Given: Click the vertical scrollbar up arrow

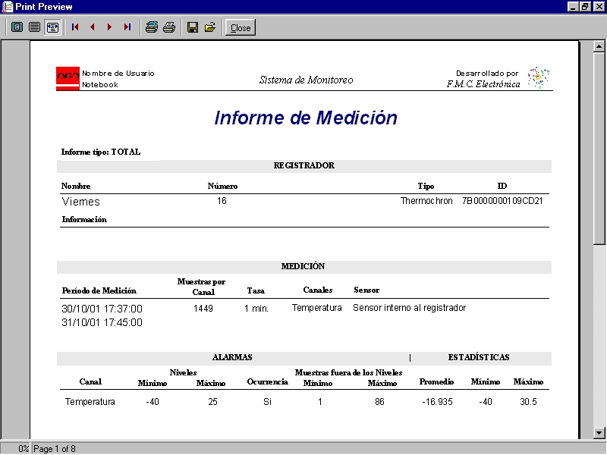Looking at the screenshot, I should pos(599,46).
